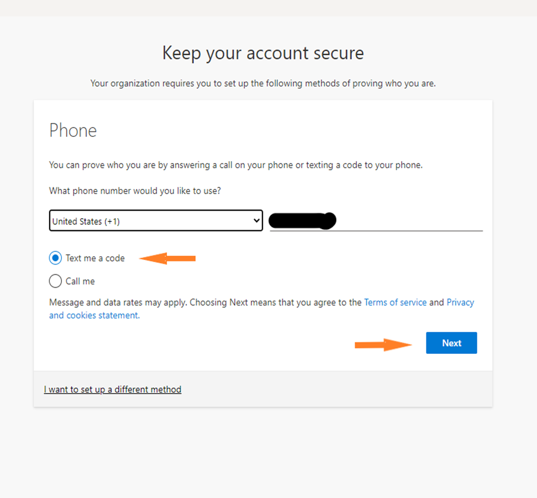This screenshot has height=498, width=537.
Task: Expand the United States (+1) selector
Action: pyautogui.click(x=156, y=220)
